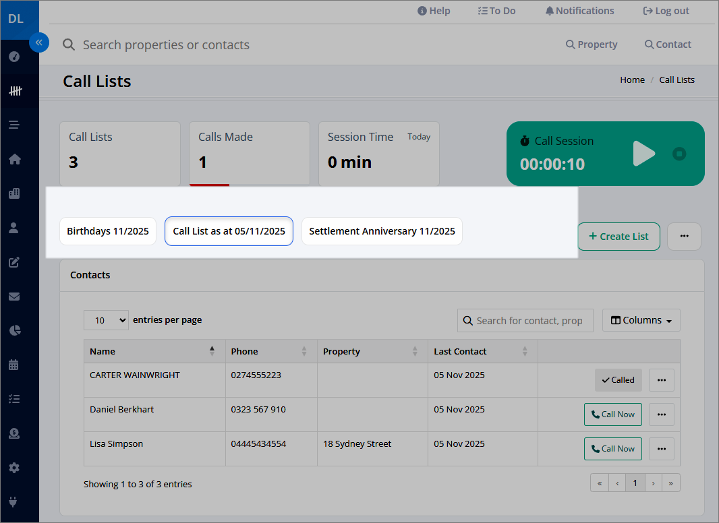Open the checklist Tasks icon in the sidebar
The image size is (719, 523).
(x=14, y=399)
